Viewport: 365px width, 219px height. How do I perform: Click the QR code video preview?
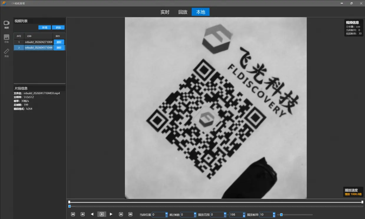(x=216, y=108)
